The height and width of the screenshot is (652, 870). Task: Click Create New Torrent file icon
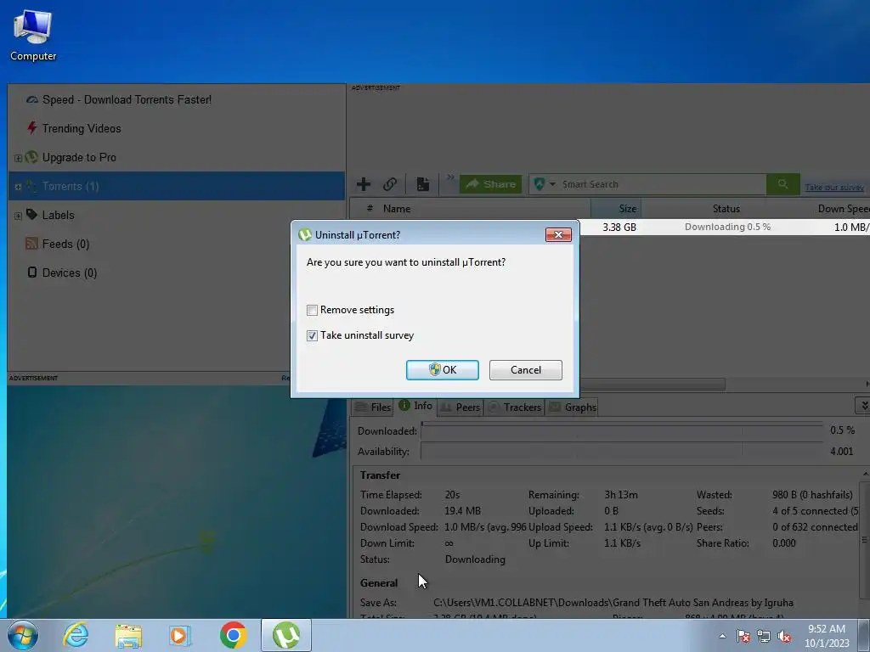click(423, 184)
